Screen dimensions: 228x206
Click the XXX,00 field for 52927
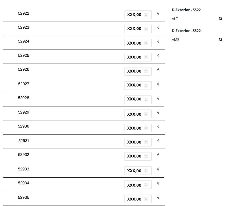(134, 85)
